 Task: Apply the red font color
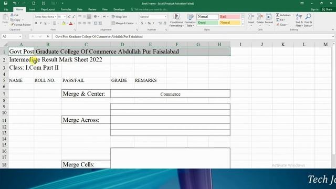tap(71, 23)
